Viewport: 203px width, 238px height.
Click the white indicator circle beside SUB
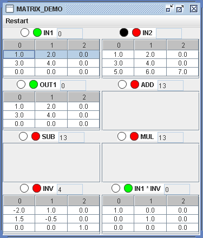(23, 136)
